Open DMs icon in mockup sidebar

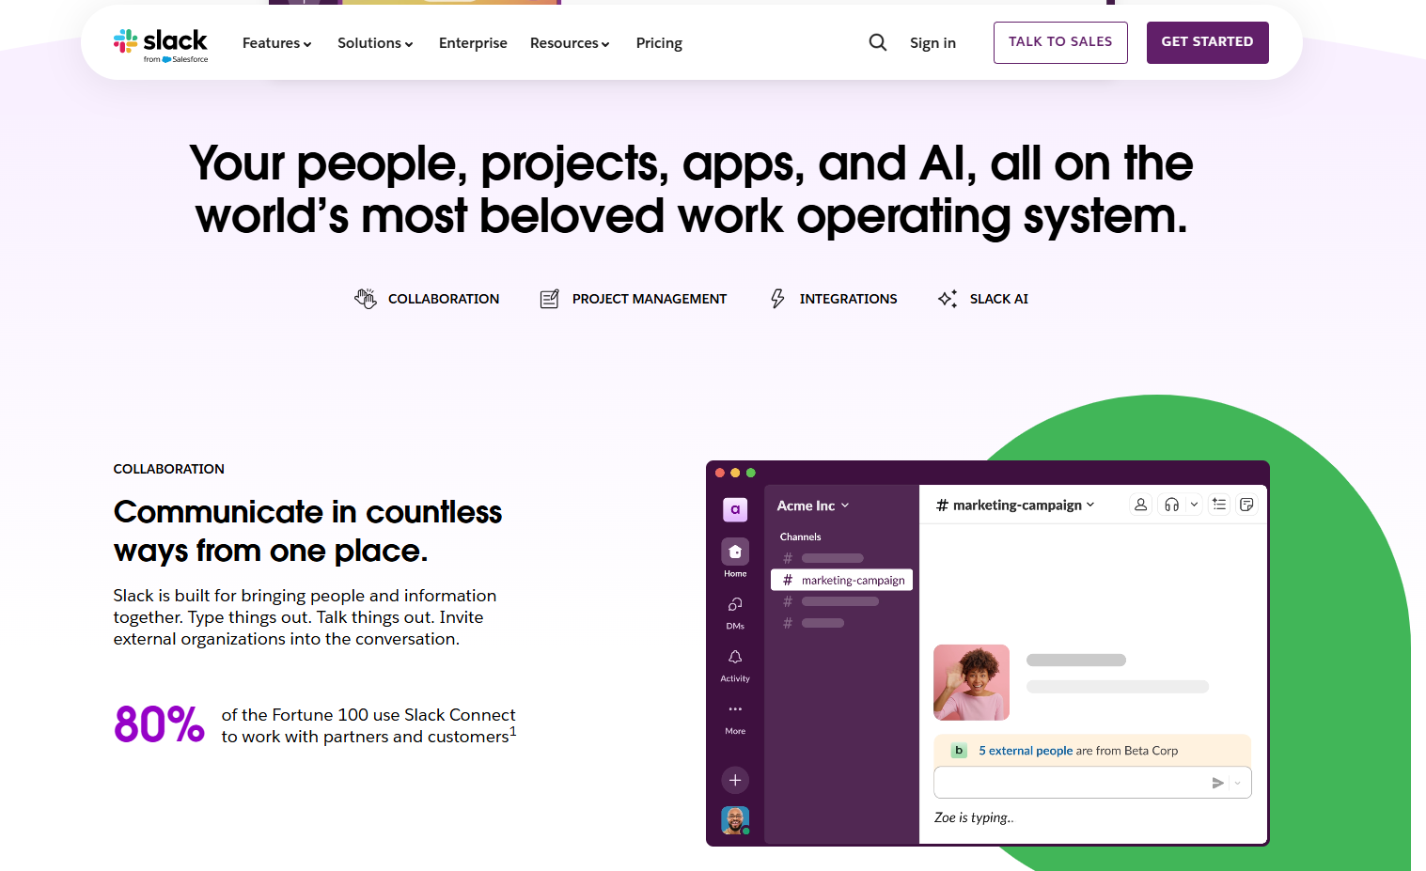pos(735,604)
